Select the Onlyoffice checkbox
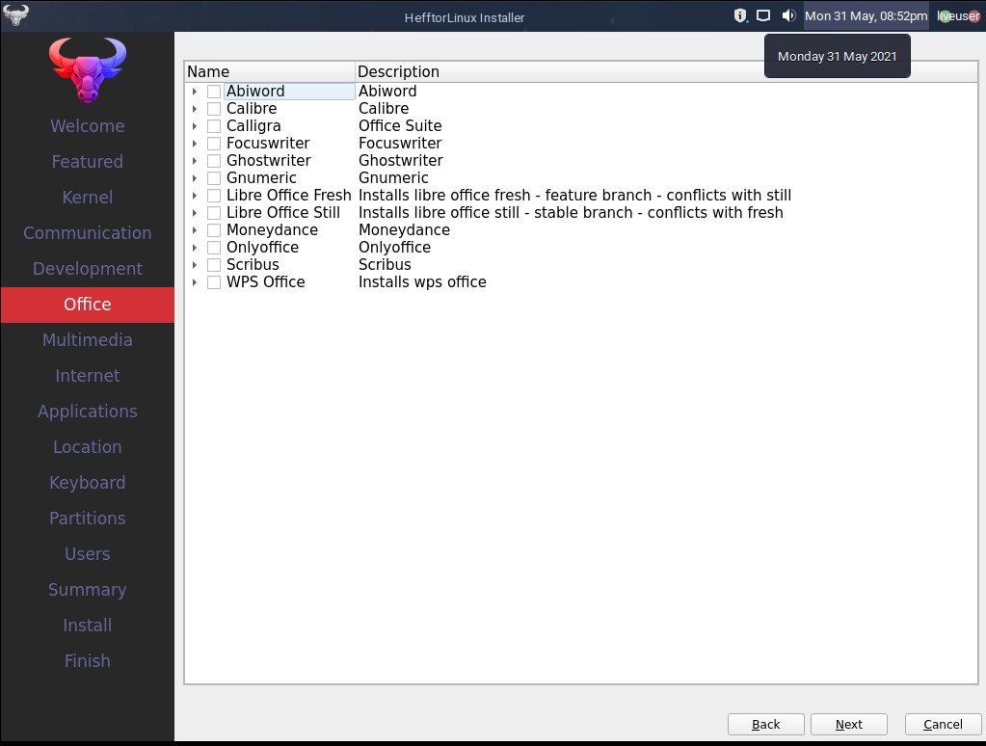This screenshot has height=746, width=986. point(214,248)
